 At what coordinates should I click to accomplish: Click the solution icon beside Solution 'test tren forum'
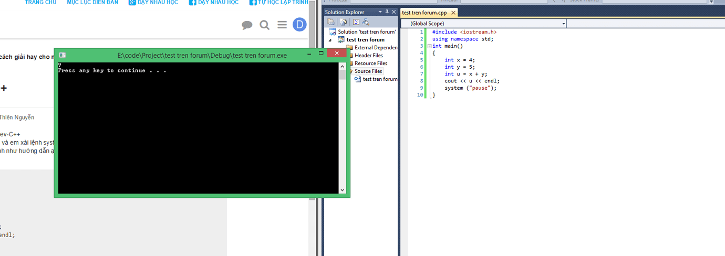point(333,32)
